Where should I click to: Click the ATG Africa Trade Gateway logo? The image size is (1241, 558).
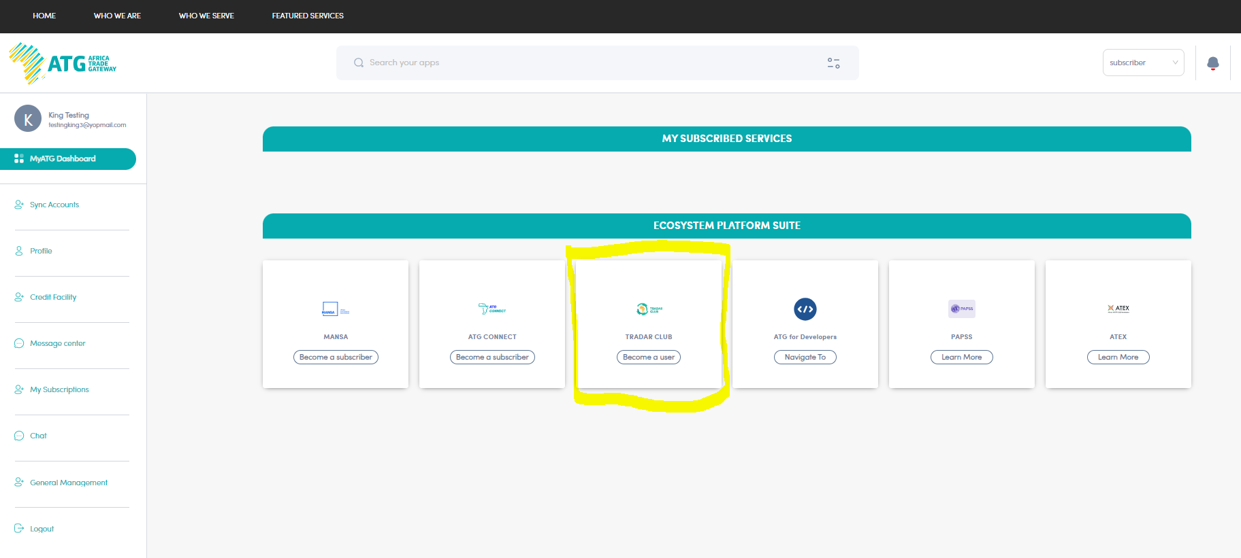[x=63, y=63]
